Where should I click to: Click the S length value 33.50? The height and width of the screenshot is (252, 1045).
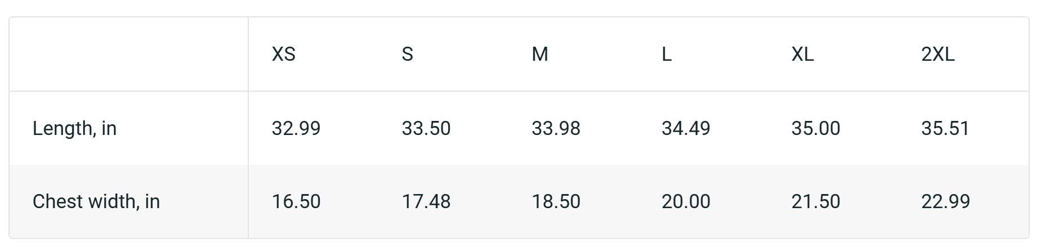426,128
